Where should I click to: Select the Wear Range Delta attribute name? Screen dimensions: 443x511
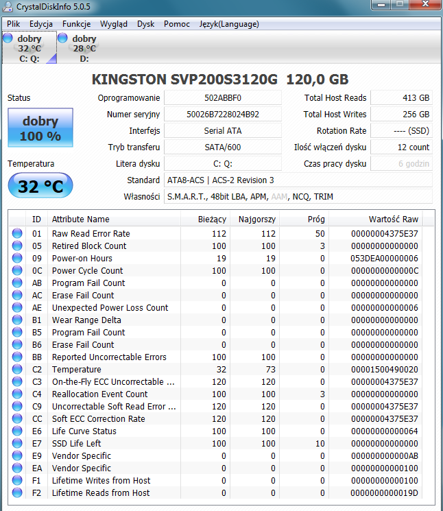(x=86, y=320)
